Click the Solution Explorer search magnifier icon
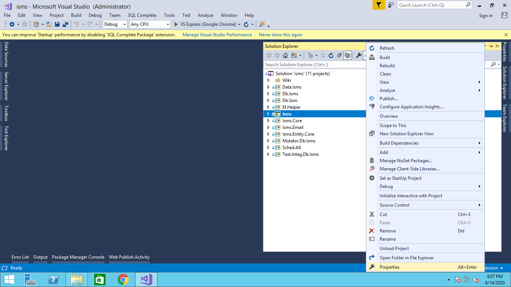 [x=493, y=64]
